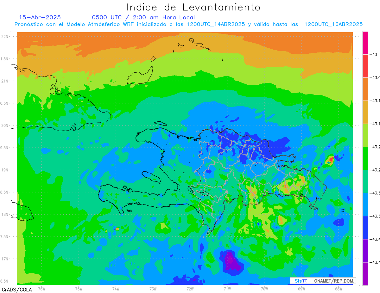Click the '75W' longitude label
Screen dimensions: 380x293
(x=79, y=289)
